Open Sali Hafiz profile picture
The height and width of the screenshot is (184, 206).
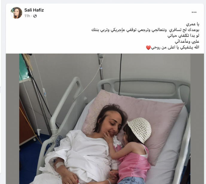(x=16, y=13)
